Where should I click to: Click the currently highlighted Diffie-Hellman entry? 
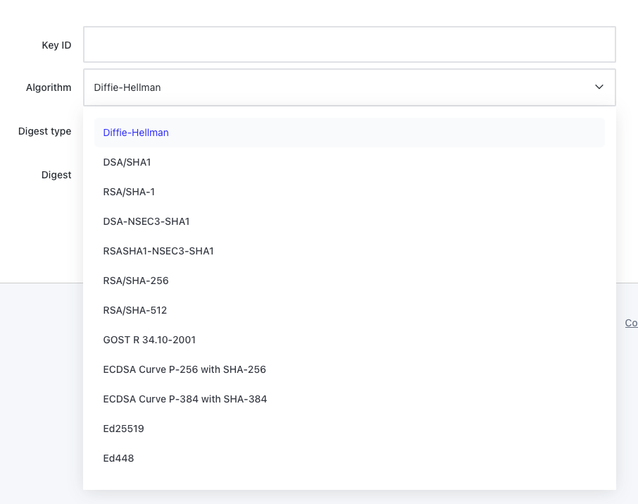tap(135, 132)
